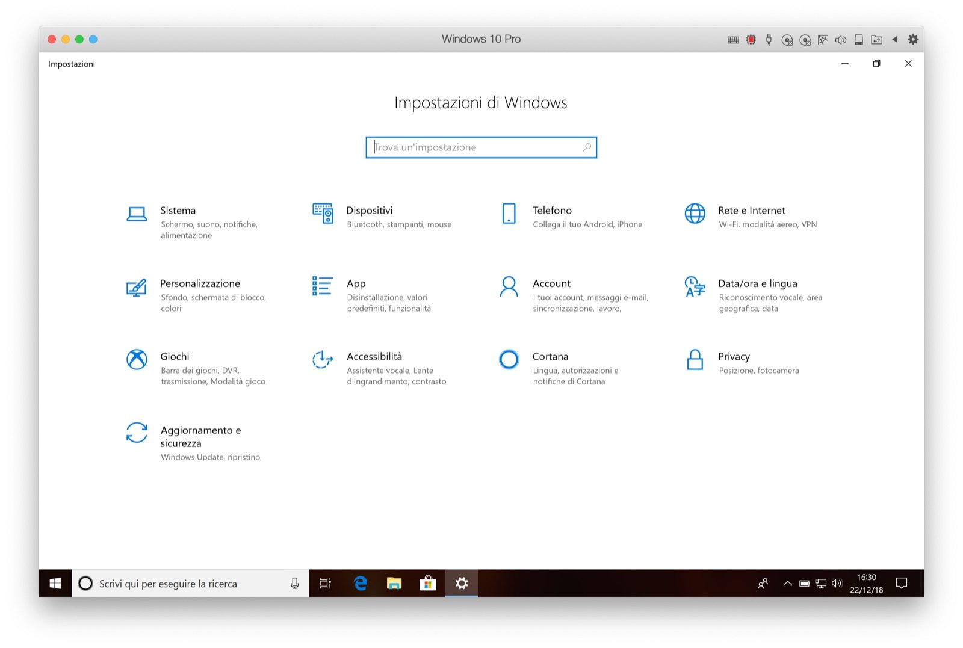Viewport: 963px width, 648px height.
Task: Open Dispositivi settings icon
Action: pyautogui.click(x=323, y=214)
